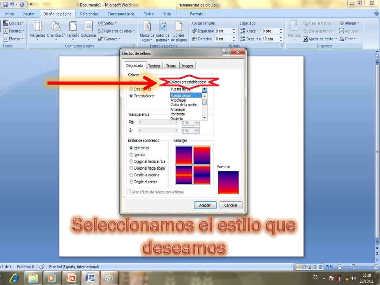Image resolution: width=380 pixels, height=285 pixels.
Task: Select the bottom-left gradient variant
Action: [184, 175]
